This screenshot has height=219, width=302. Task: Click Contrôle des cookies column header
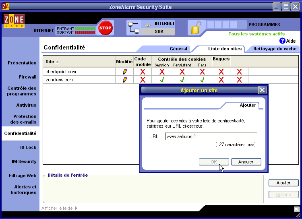coord(182,59)
